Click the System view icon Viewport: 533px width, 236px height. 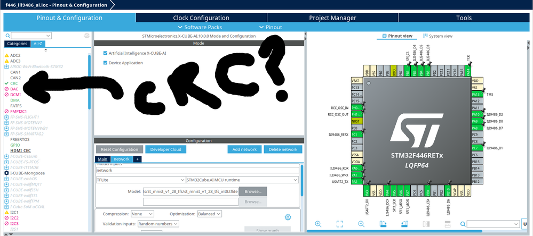point(425,36)
